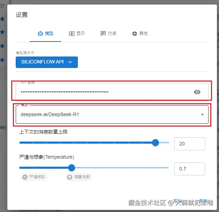This screenshot has width=219, height=212.
Task: Open the SILICONFLOW API provider dropdown
Action: [x=47, y=62]
